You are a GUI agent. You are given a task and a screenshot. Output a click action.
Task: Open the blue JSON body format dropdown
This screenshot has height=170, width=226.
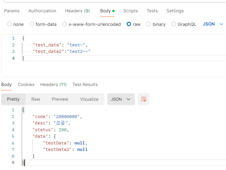pyautogui.click(x=213, y=24)
